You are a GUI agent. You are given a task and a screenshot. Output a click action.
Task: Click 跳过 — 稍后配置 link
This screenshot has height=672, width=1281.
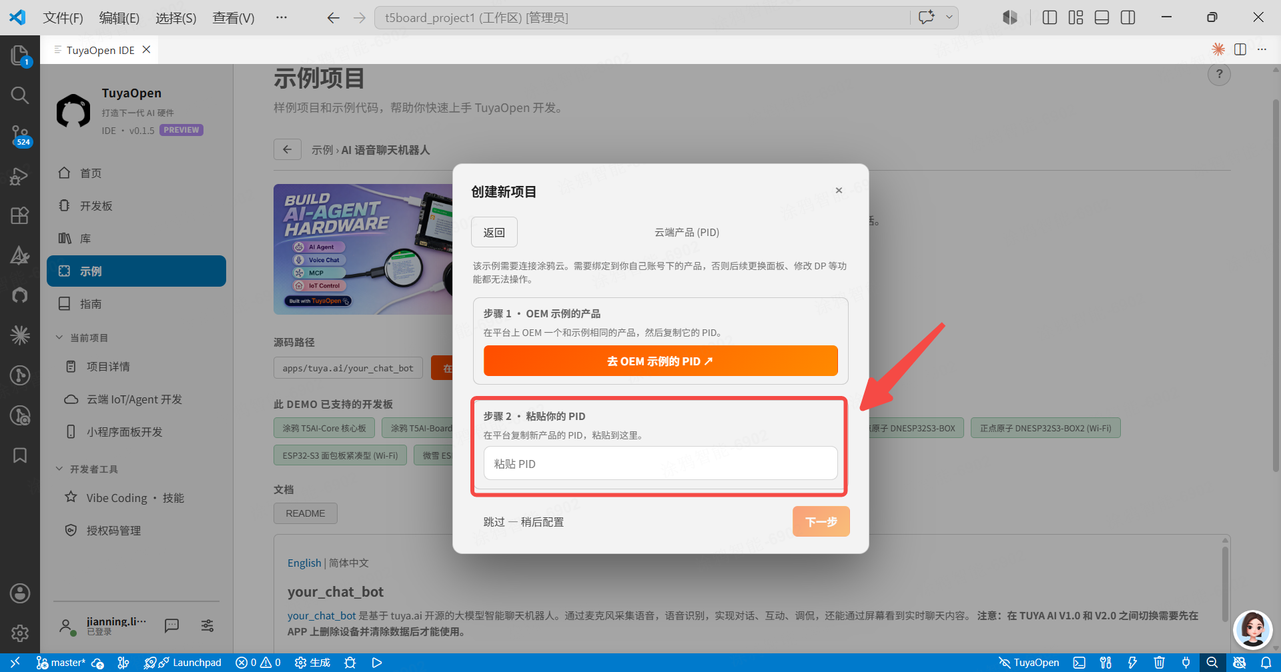(x=524, y=522)
